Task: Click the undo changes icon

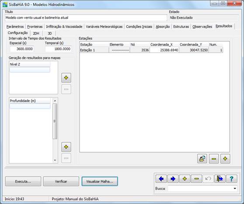Action: 208,179
